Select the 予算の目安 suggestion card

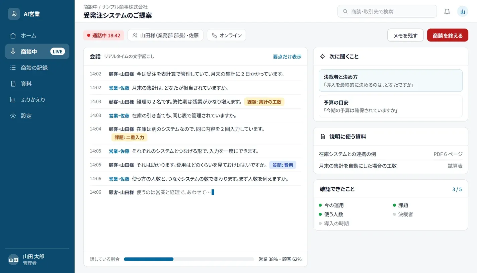point(391,106)
